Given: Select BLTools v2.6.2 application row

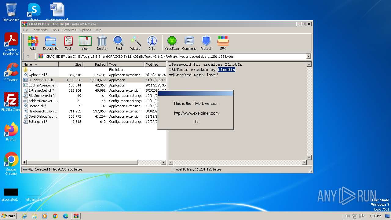Looking at the screenshot, I should pos(94,80).
